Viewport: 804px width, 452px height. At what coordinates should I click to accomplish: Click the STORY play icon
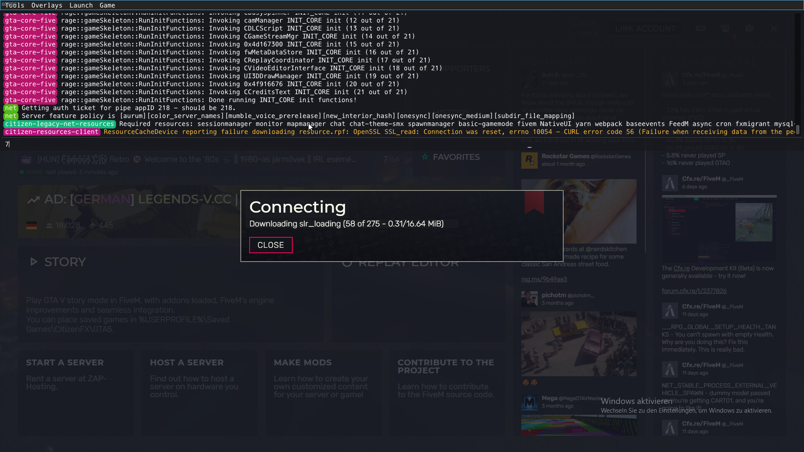click(34, 262)
